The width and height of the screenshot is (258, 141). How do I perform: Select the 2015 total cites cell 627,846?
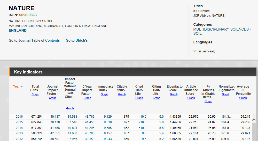click(37, 122)
